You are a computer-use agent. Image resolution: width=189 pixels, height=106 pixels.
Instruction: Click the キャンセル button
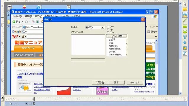[x=135, y=82]
